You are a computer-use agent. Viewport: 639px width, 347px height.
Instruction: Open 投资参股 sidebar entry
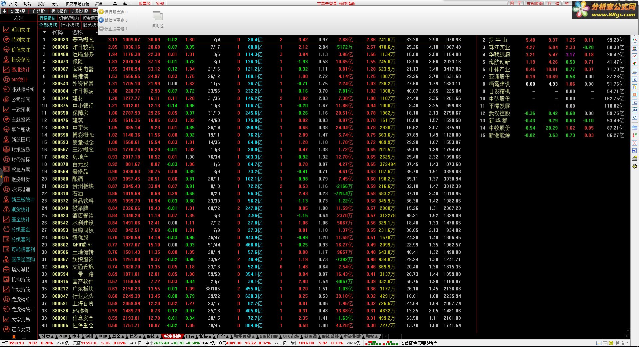(x=17, y=60)
